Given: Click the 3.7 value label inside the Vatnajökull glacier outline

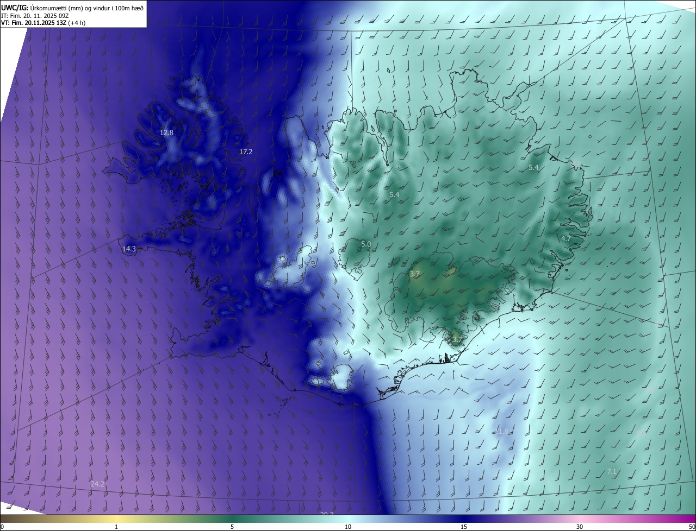Looking at the screenshot, I should click(x=415, y=274).
